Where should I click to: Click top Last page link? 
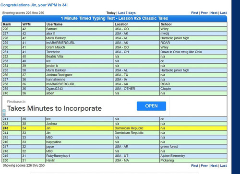point(223,13)
